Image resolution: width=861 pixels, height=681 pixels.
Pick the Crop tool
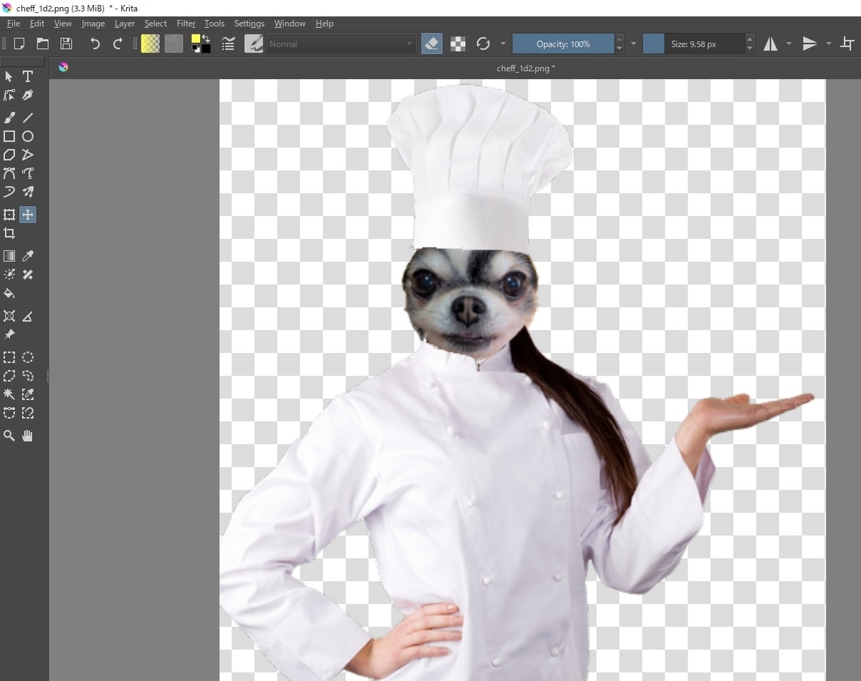point(9,233)
